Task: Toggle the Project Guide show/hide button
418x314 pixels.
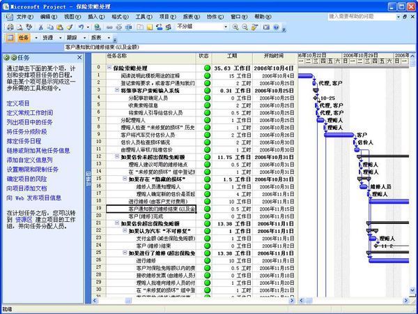Action: pyautogui.click(x=10, y=38)
